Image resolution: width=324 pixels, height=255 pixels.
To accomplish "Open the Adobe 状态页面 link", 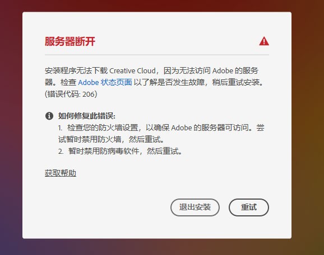I will point(105,82).
